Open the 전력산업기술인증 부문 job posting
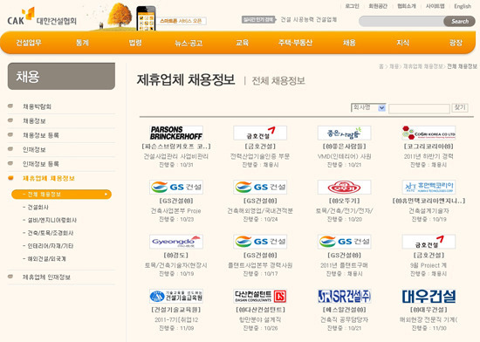 (x=260, y=156)
